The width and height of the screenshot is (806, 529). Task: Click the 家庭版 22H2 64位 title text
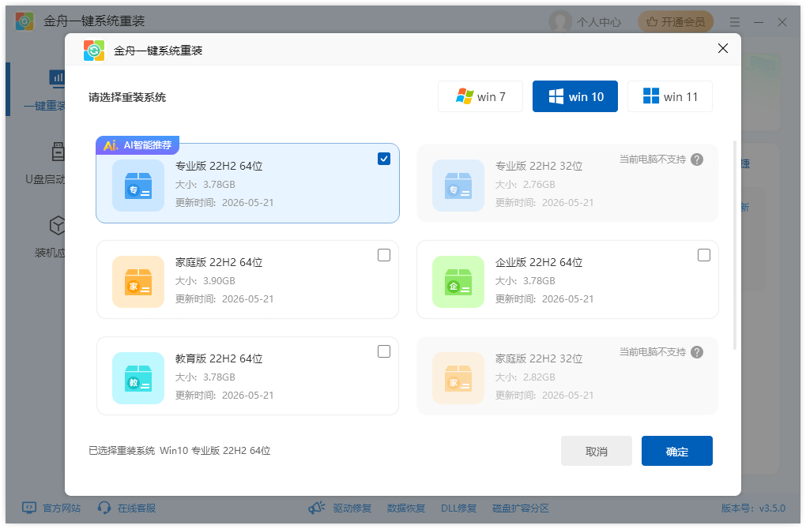(219, 262)
